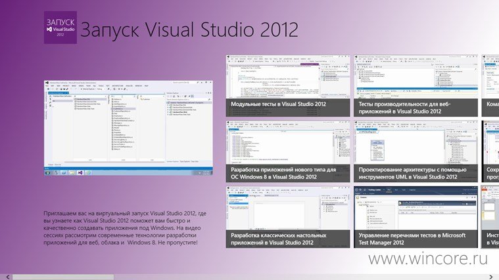The width and height of the screenshot is (499, 280).
Task: Click the paragraph starting "Приглашаем вас на виртуальный запуск"
Action: pos(125,228)
